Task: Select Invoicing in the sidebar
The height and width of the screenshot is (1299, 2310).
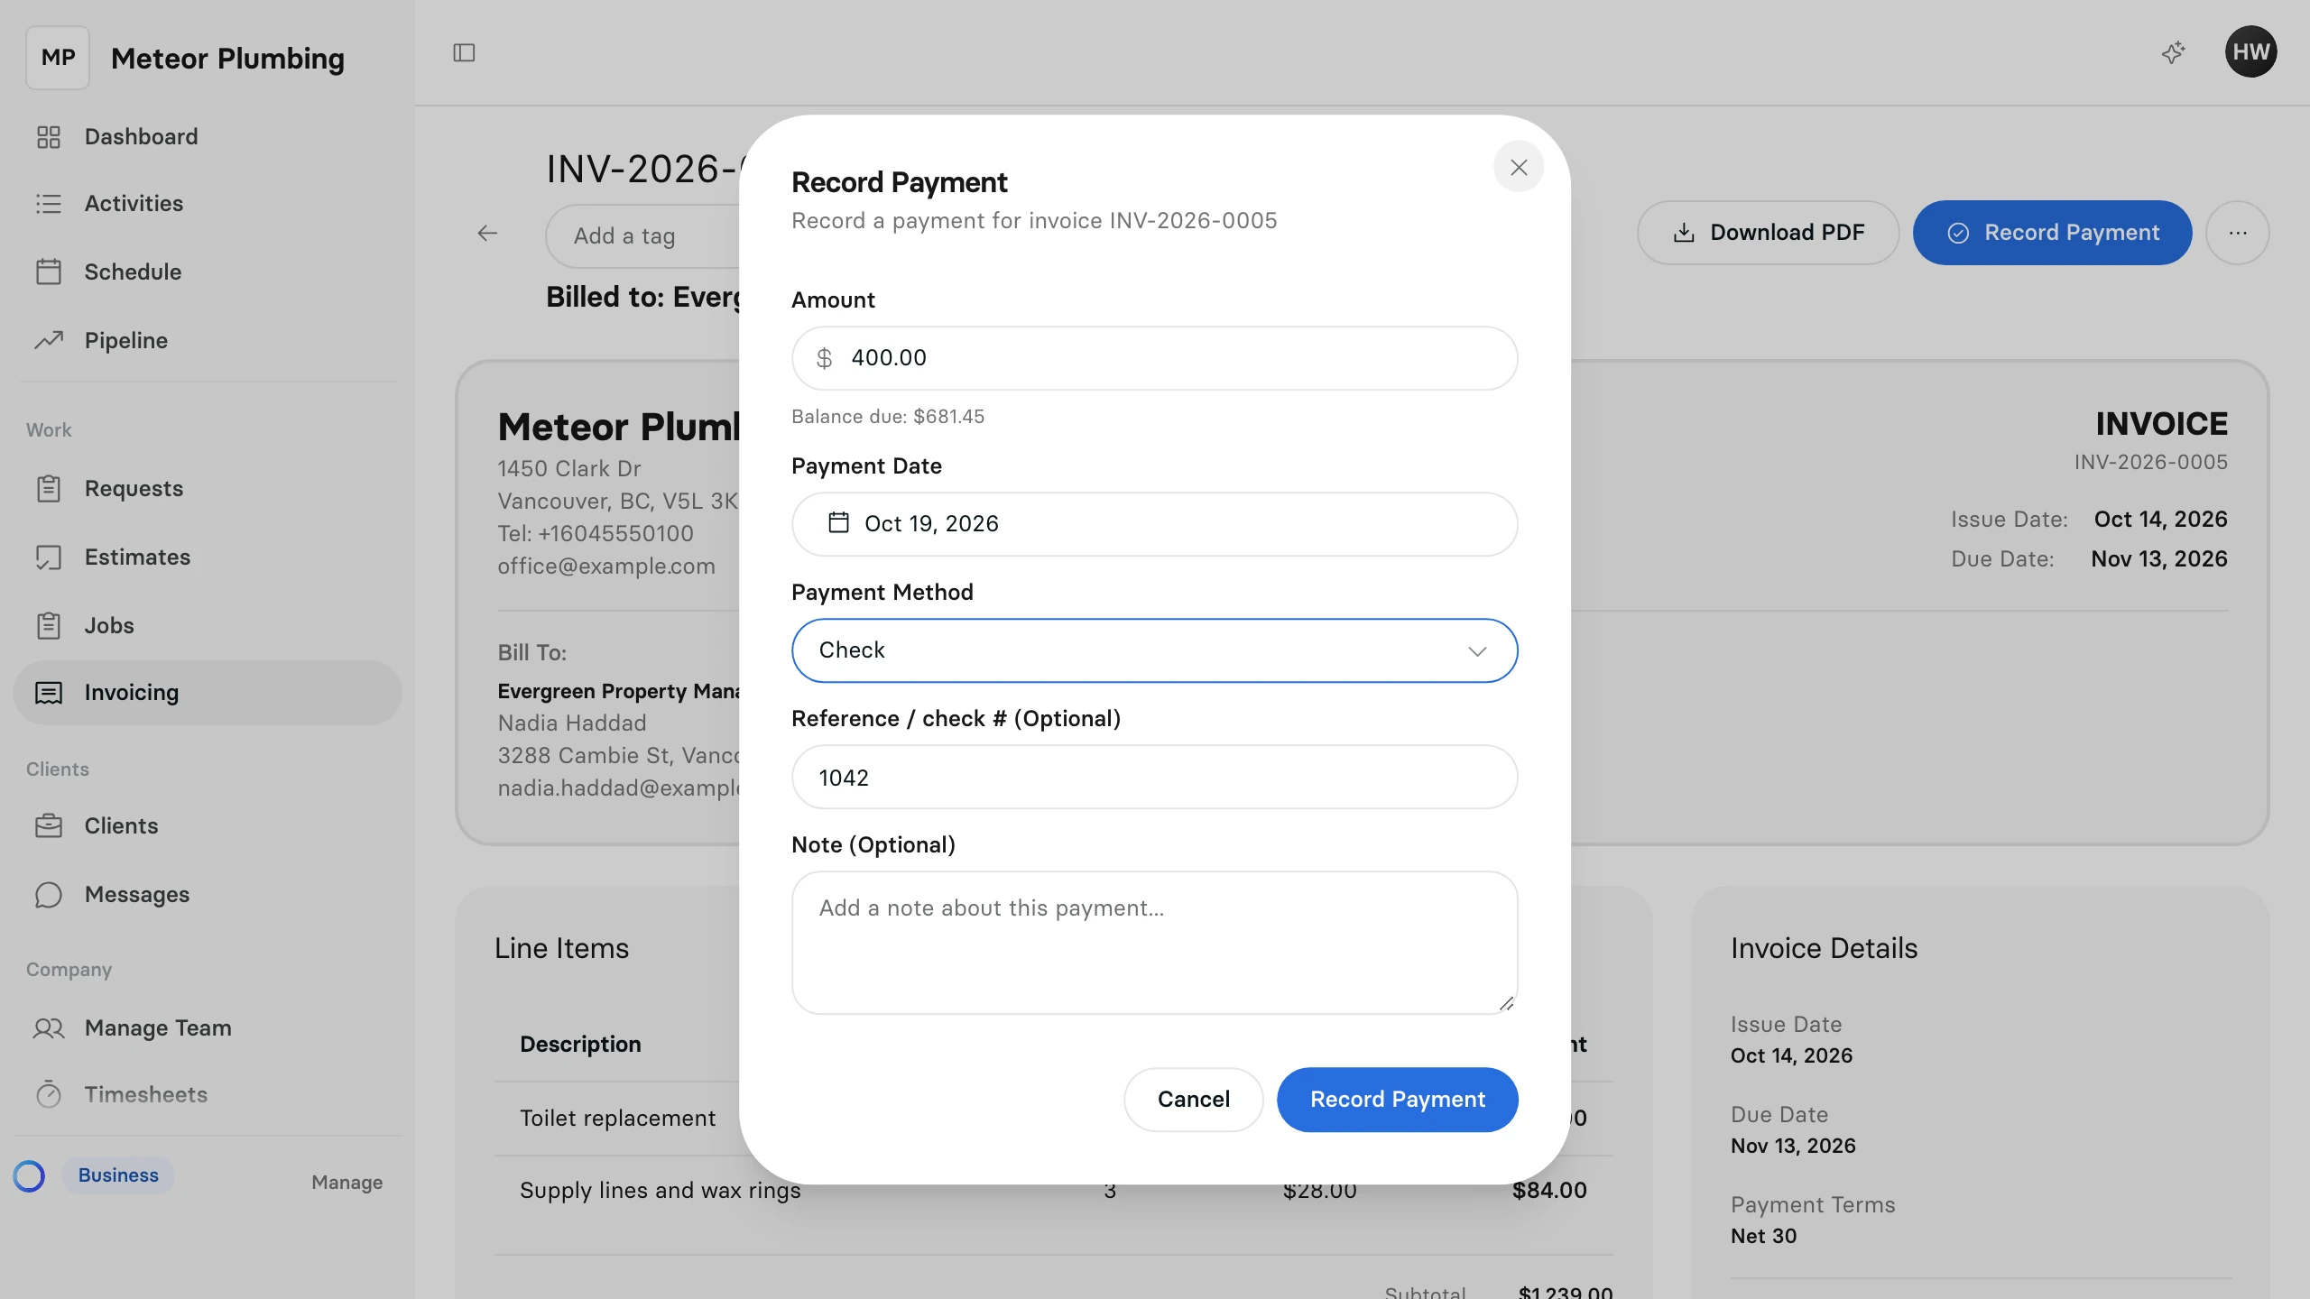Action: pos(208,692)
